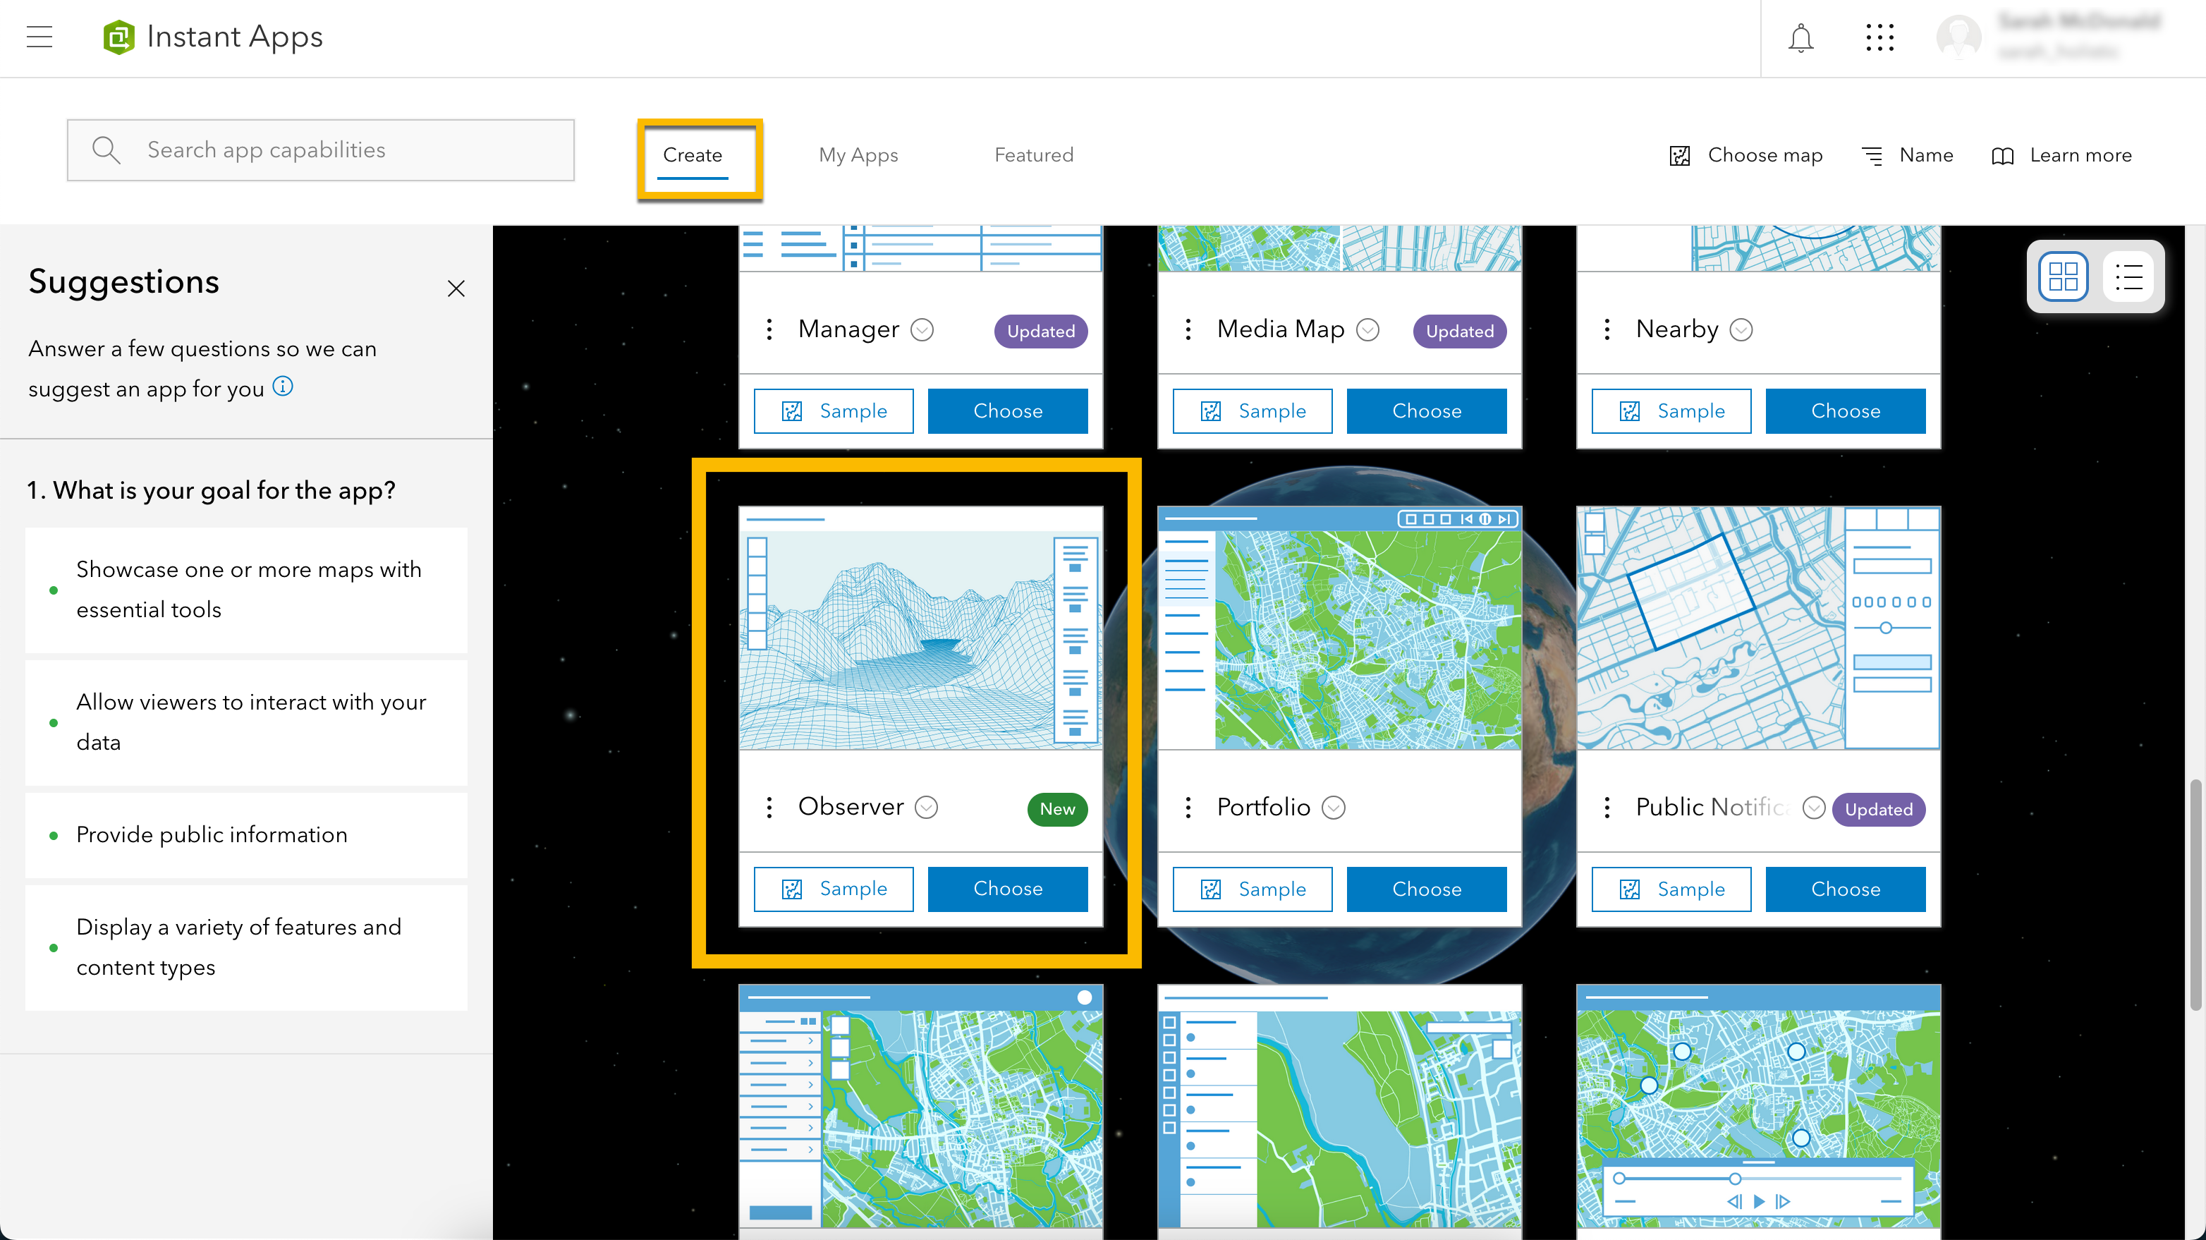Switch to the Featured tab
Viewport: 2206px width, 1240px height.
[x=1032, y=155]
